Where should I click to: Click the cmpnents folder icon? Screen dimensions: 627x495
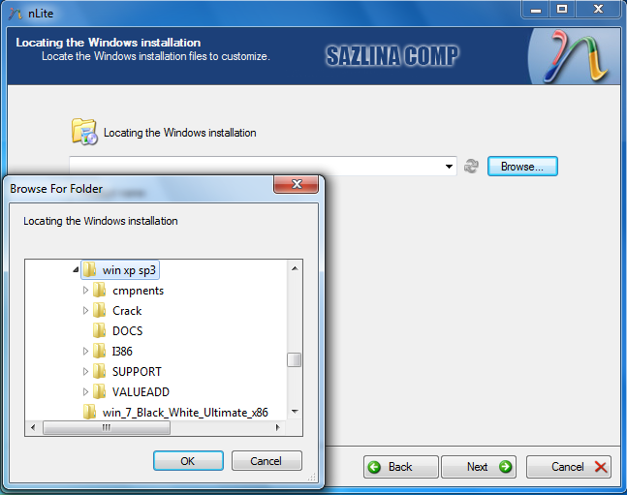pyautogui.click(x=99, y=291)
